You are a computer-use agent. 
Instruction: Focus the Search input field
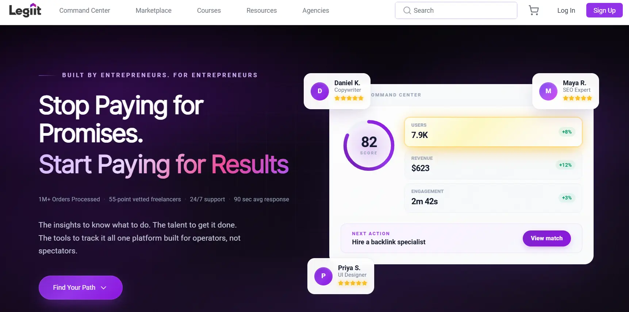456,11
